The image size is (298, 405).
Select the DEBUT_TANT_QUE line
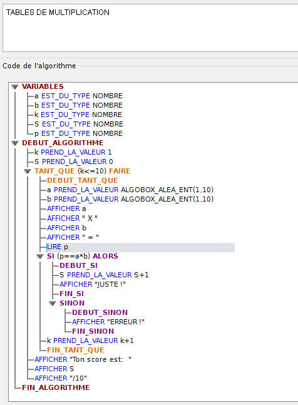click(83, 180)
